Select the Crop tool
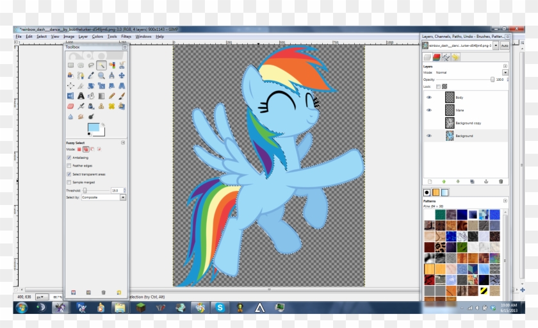The image size is (538, 328). (81, 86)
